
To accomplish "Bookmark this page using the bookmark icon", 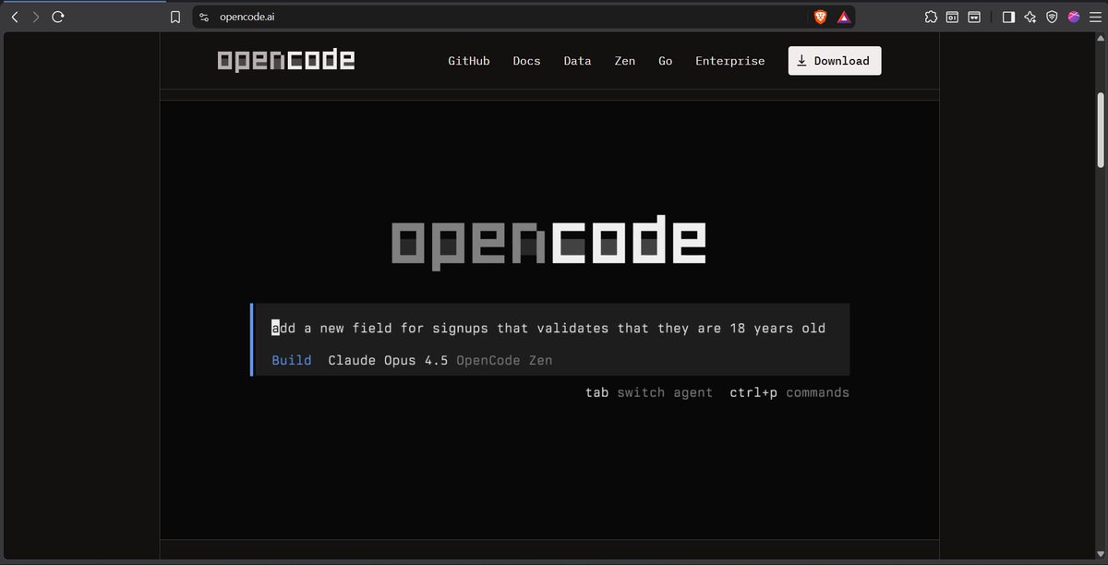I will pyautogui.click(x=175, y=17).
